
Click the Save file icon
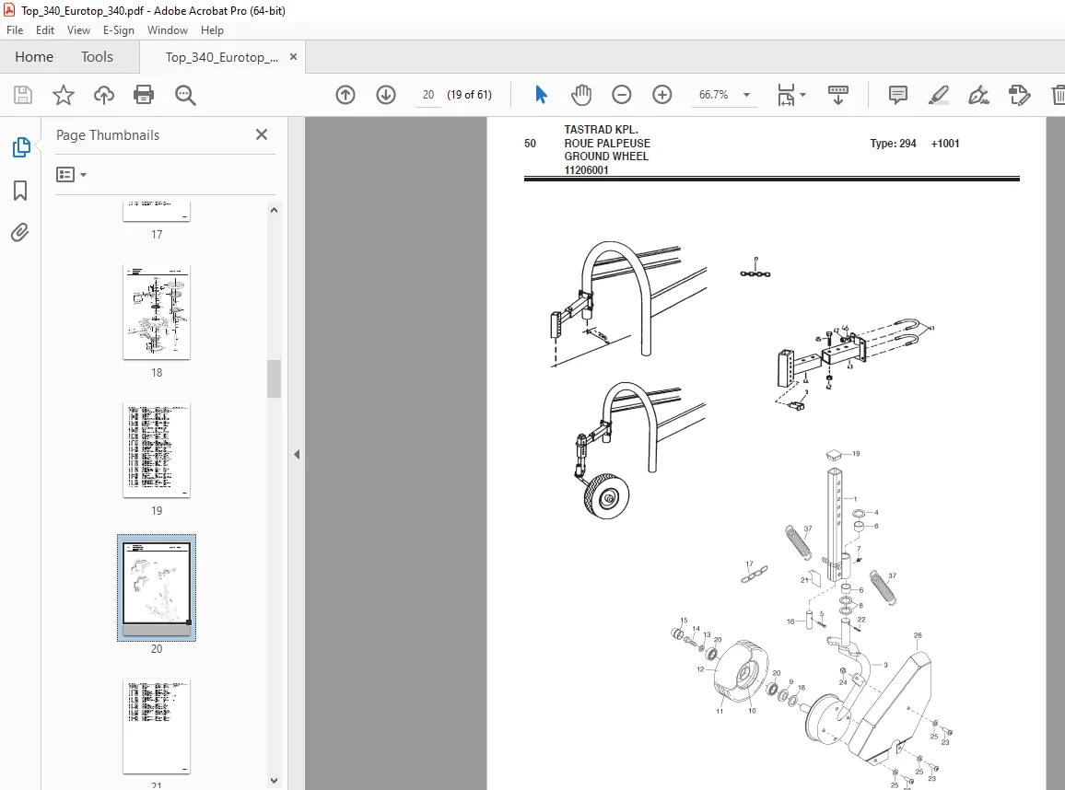click(23, 95)
